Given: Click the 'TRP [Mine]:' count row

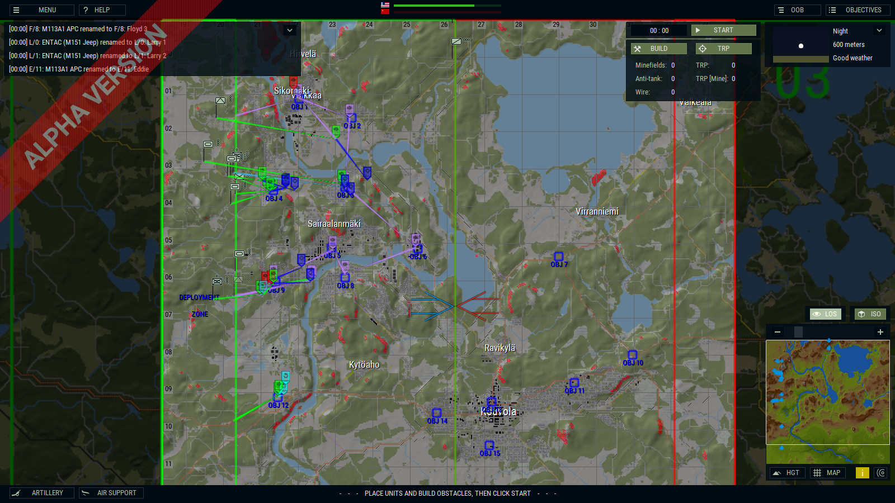Looking at the screenshot, I should (x=715, y=79).
